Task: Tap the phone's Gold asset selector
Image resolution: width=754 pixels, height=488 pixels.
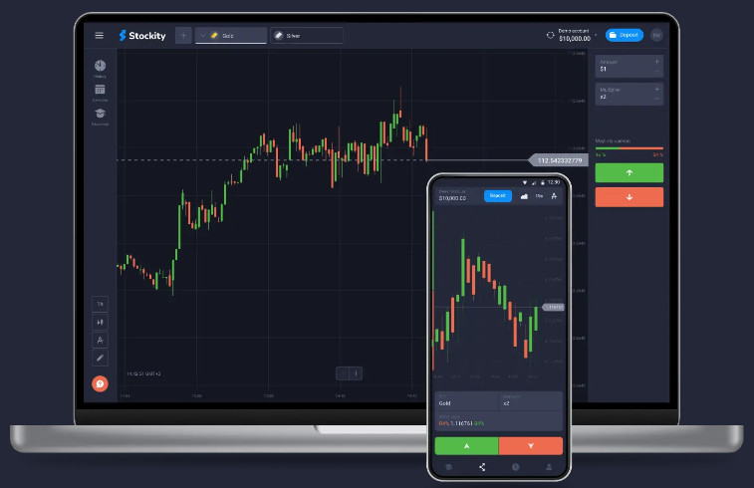Action: point(466,401)
